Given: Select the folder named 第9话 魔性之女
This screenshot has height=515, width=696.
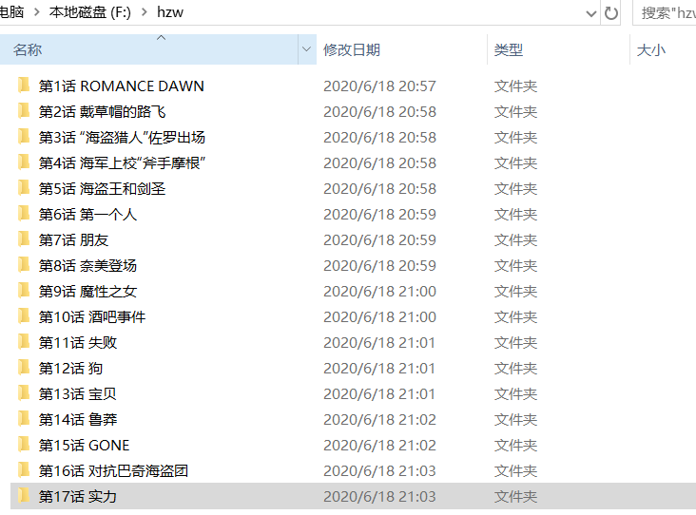Looking at the screenshot, I should click(x=87, y=291).
